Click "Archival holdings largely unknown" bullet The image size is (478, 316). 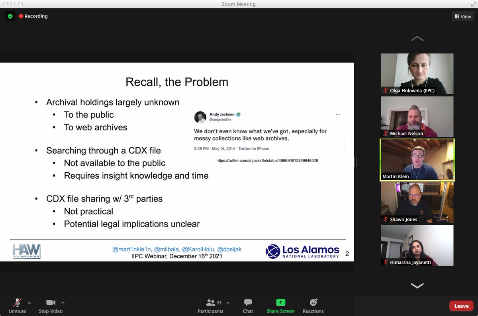(113, 102)
